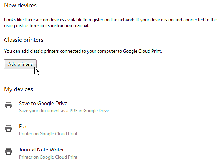Click the word "Drive" in Save to Google Drive

(61, 103)
